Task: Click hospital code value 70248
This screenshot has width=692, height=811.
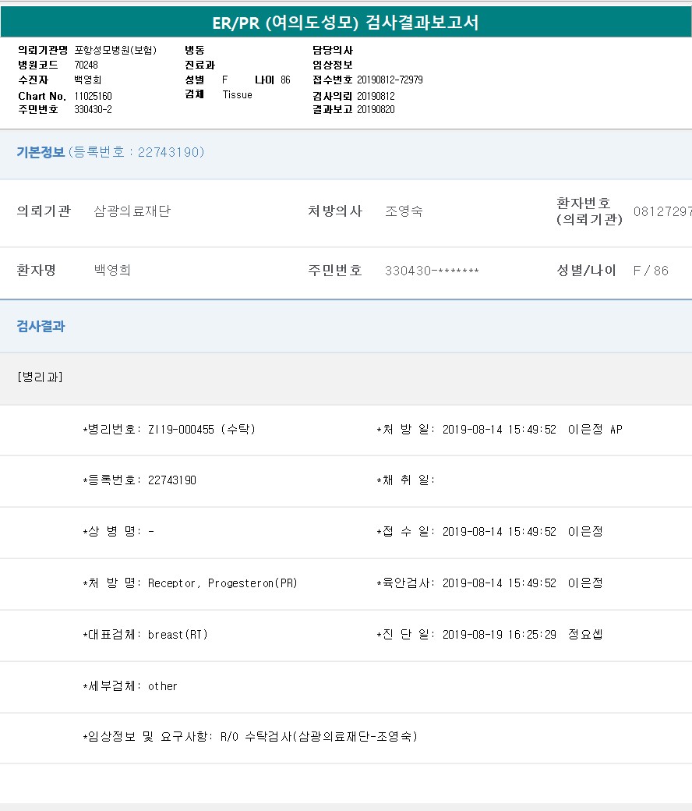Action: point(86,66)
